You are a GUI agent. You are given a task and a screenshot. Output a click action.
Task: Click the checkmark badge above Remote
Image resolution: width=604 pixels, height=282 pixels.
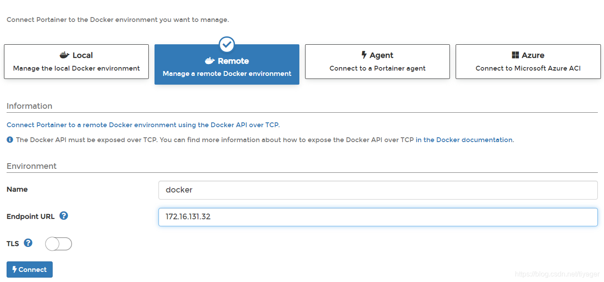point(227,44)
